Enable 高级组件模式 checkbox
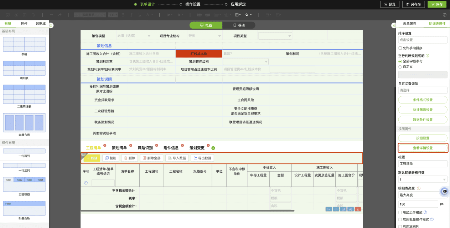Viewport: 450px width, 228px height. pos(400,212)
